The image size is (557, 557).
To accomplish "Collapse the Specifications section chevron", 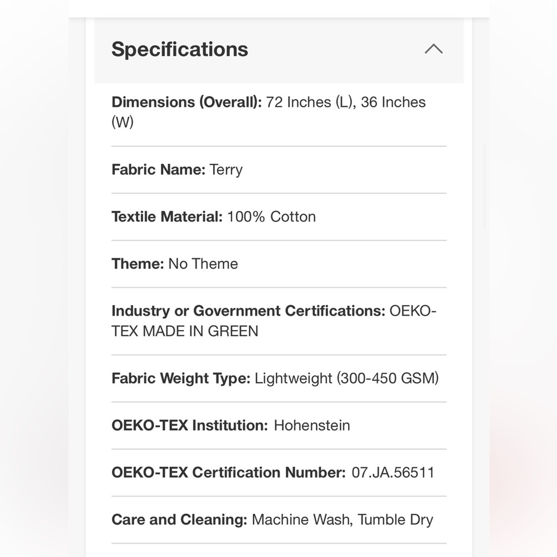I will pyautogui.click(x=434, y=49).
